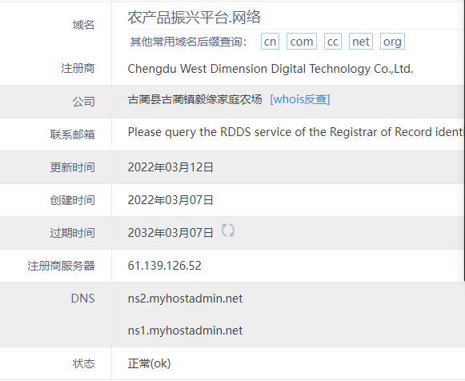The width and height of the screenshot is (465, 381).
Task: Select the registrar name Chengdu West Dimension text
Action: pyautogui.click(x=271, y=69)
